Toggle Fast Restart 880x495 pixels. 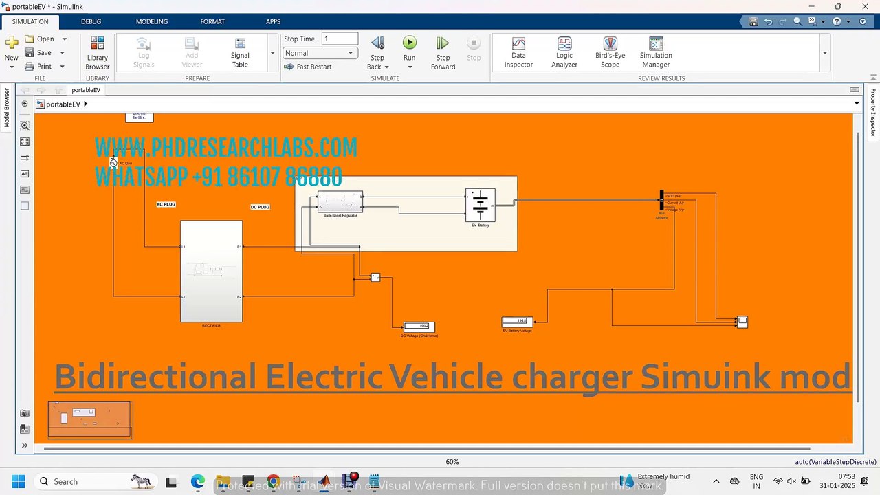pyautogui.click(x=308, y=67)
